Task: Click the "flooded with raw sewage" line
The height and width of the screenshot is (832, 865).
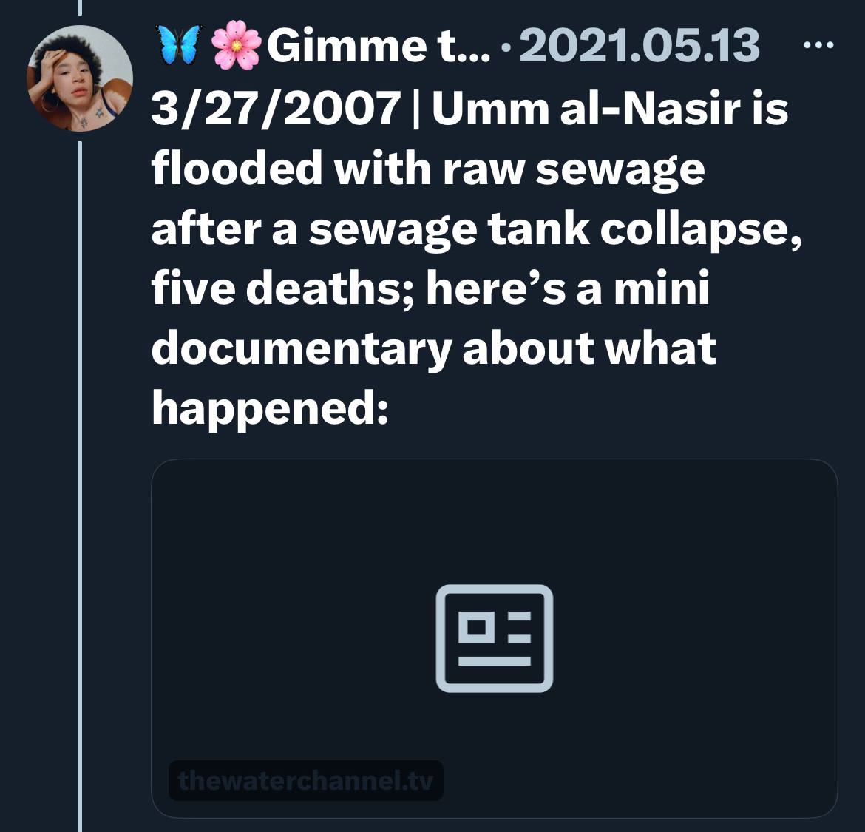Action: pyautogui.click(x=428, y=169)
